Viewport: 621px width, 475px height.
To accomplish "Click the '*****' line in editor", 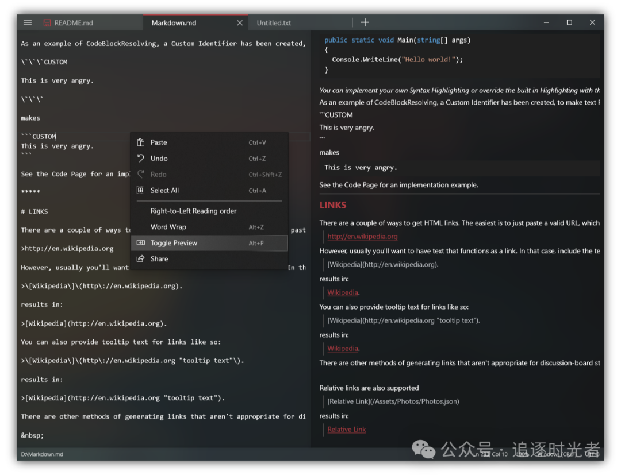I will click(30, 192).
